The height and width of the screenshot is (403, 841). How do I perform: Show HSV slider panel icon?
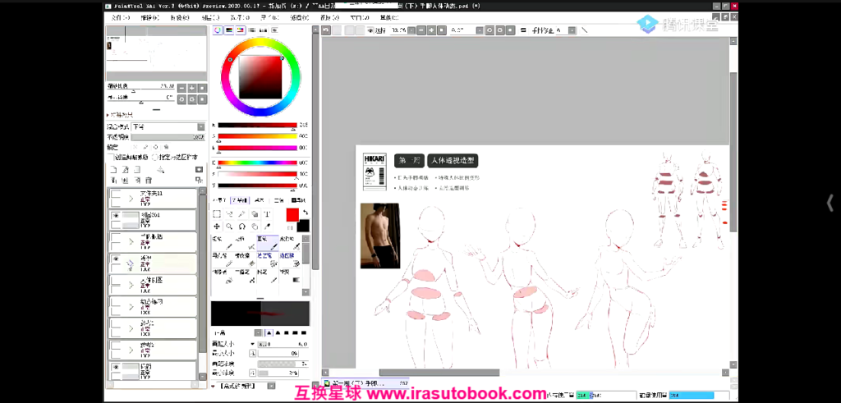[x=241, y=30]
